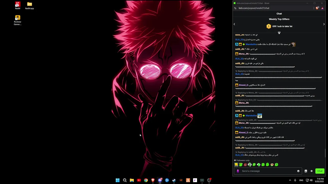
Task: Collapse the Weekly Top Gifters panel
Action: coord(279,33)
